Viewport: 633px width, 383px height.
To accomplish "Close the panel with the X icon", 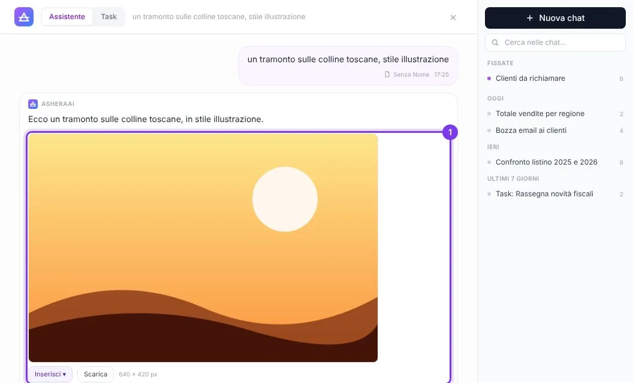I will 453,17.
